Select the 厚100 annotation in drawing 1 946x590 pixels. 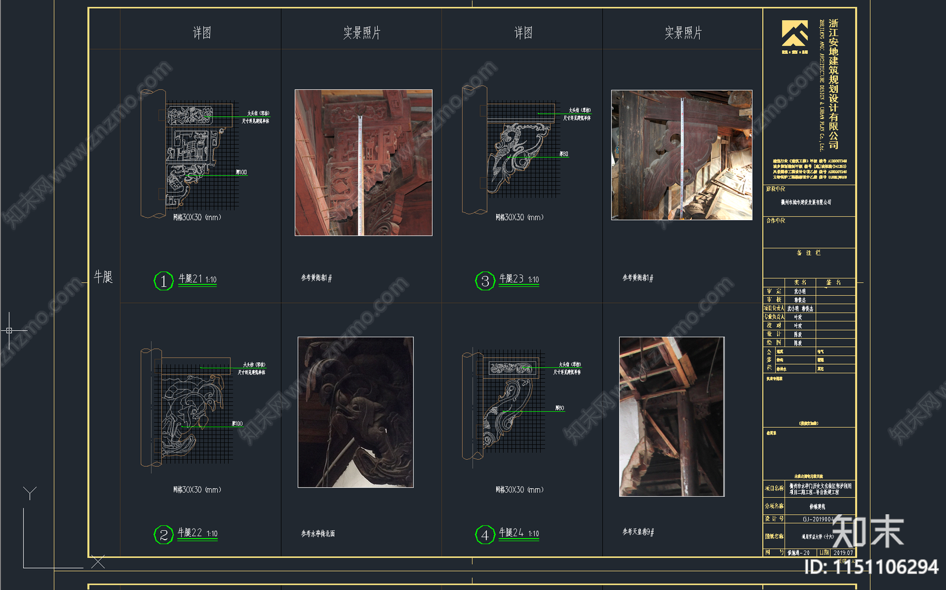(x=241, y=172)
